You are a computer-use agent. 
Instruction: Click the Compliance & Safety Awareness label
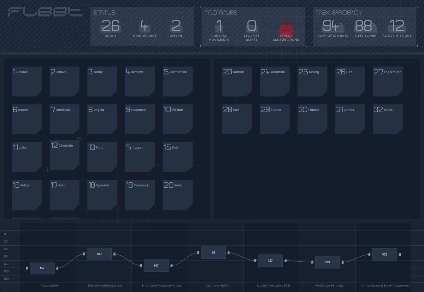[x=385, y=286]
